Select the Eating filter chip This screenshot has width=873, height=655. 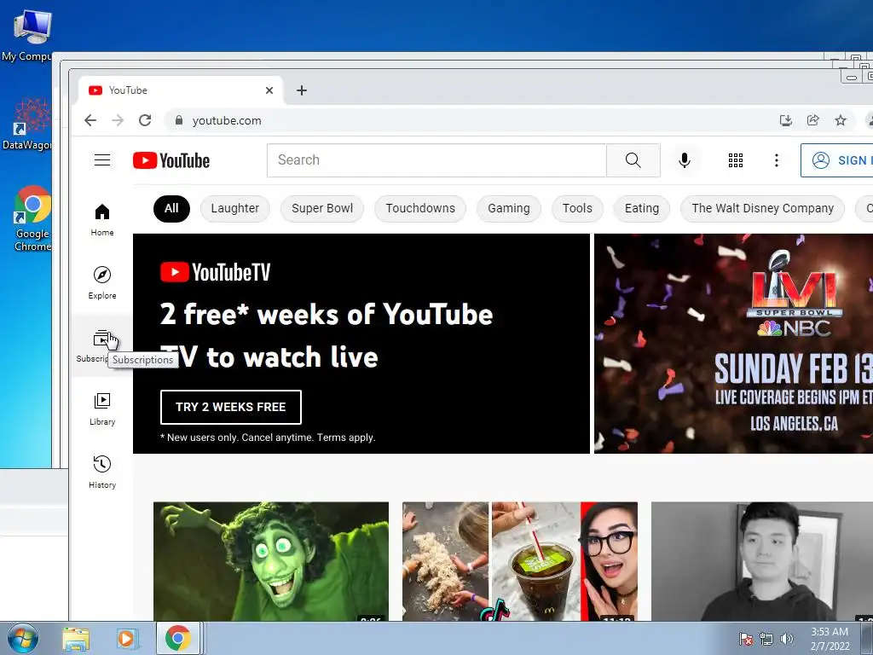(642, 209)
